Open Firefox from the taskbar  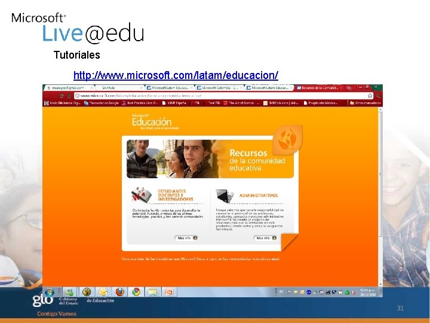119,292
